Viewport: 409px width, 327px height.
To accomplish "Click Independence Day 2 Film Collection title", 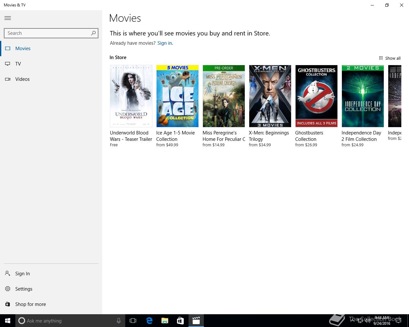I will pos(361,136).
